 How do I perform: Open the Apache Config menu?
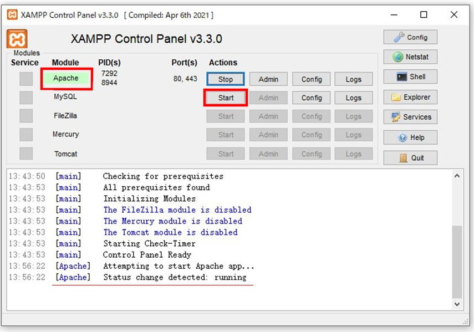pyautogui.click(x=312, y=79)
